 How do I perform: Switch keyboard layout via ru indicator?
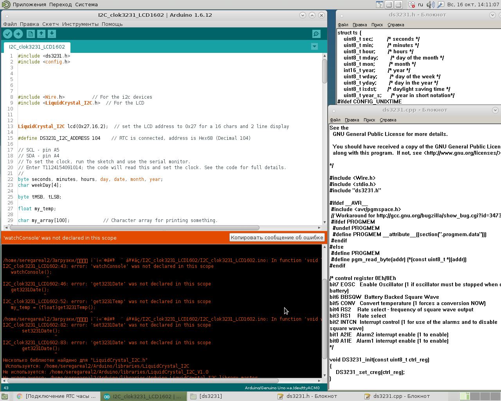tap(420, 5)
